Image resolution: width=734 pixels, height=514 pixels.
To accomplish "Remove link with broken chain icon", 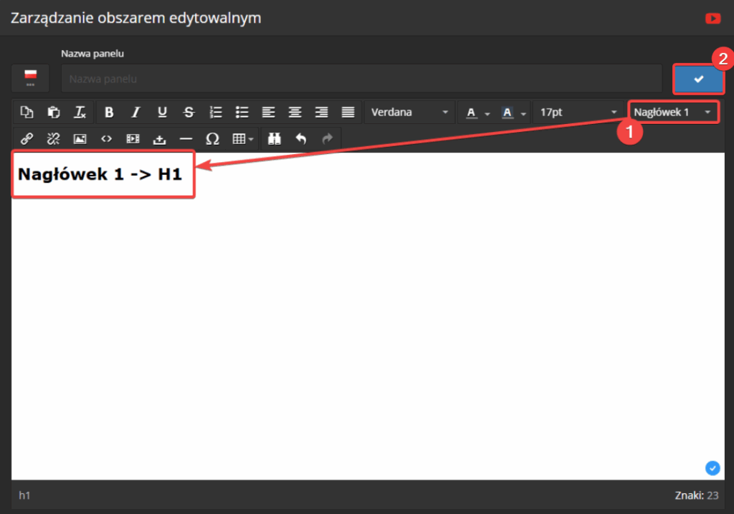I will pyautogui.click(x=53, y=138).
